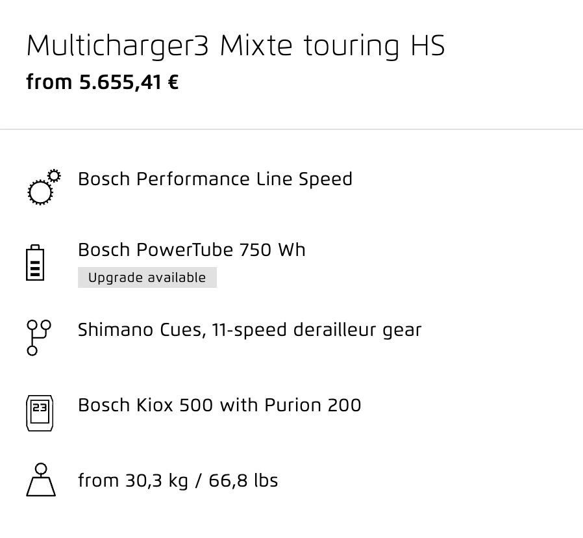Click the Shimano Cues 11-speed derailleur text
Viewport: 583px width, 538px height.
click(249, 330)
